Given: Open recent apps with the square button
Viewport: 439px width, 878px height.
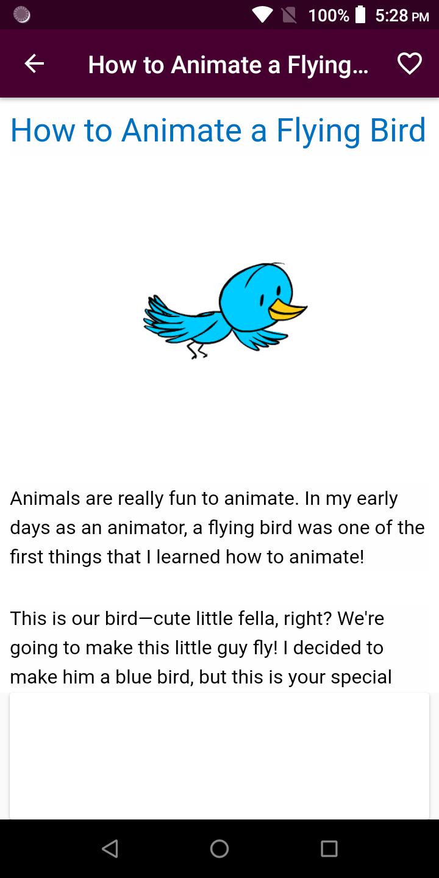Looking at the screenshot, I should click(x=329, y=849).
